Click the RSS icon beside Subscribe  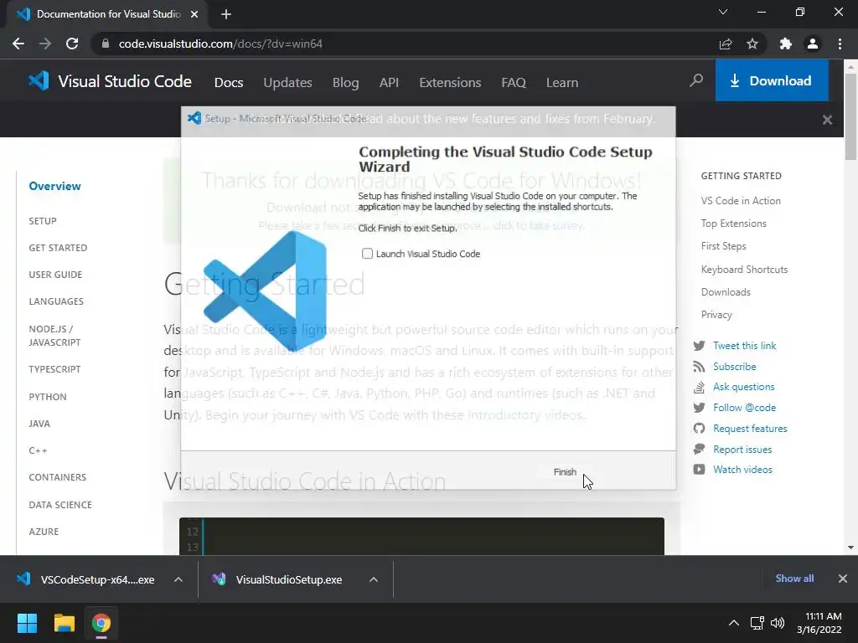click(699, 367)
